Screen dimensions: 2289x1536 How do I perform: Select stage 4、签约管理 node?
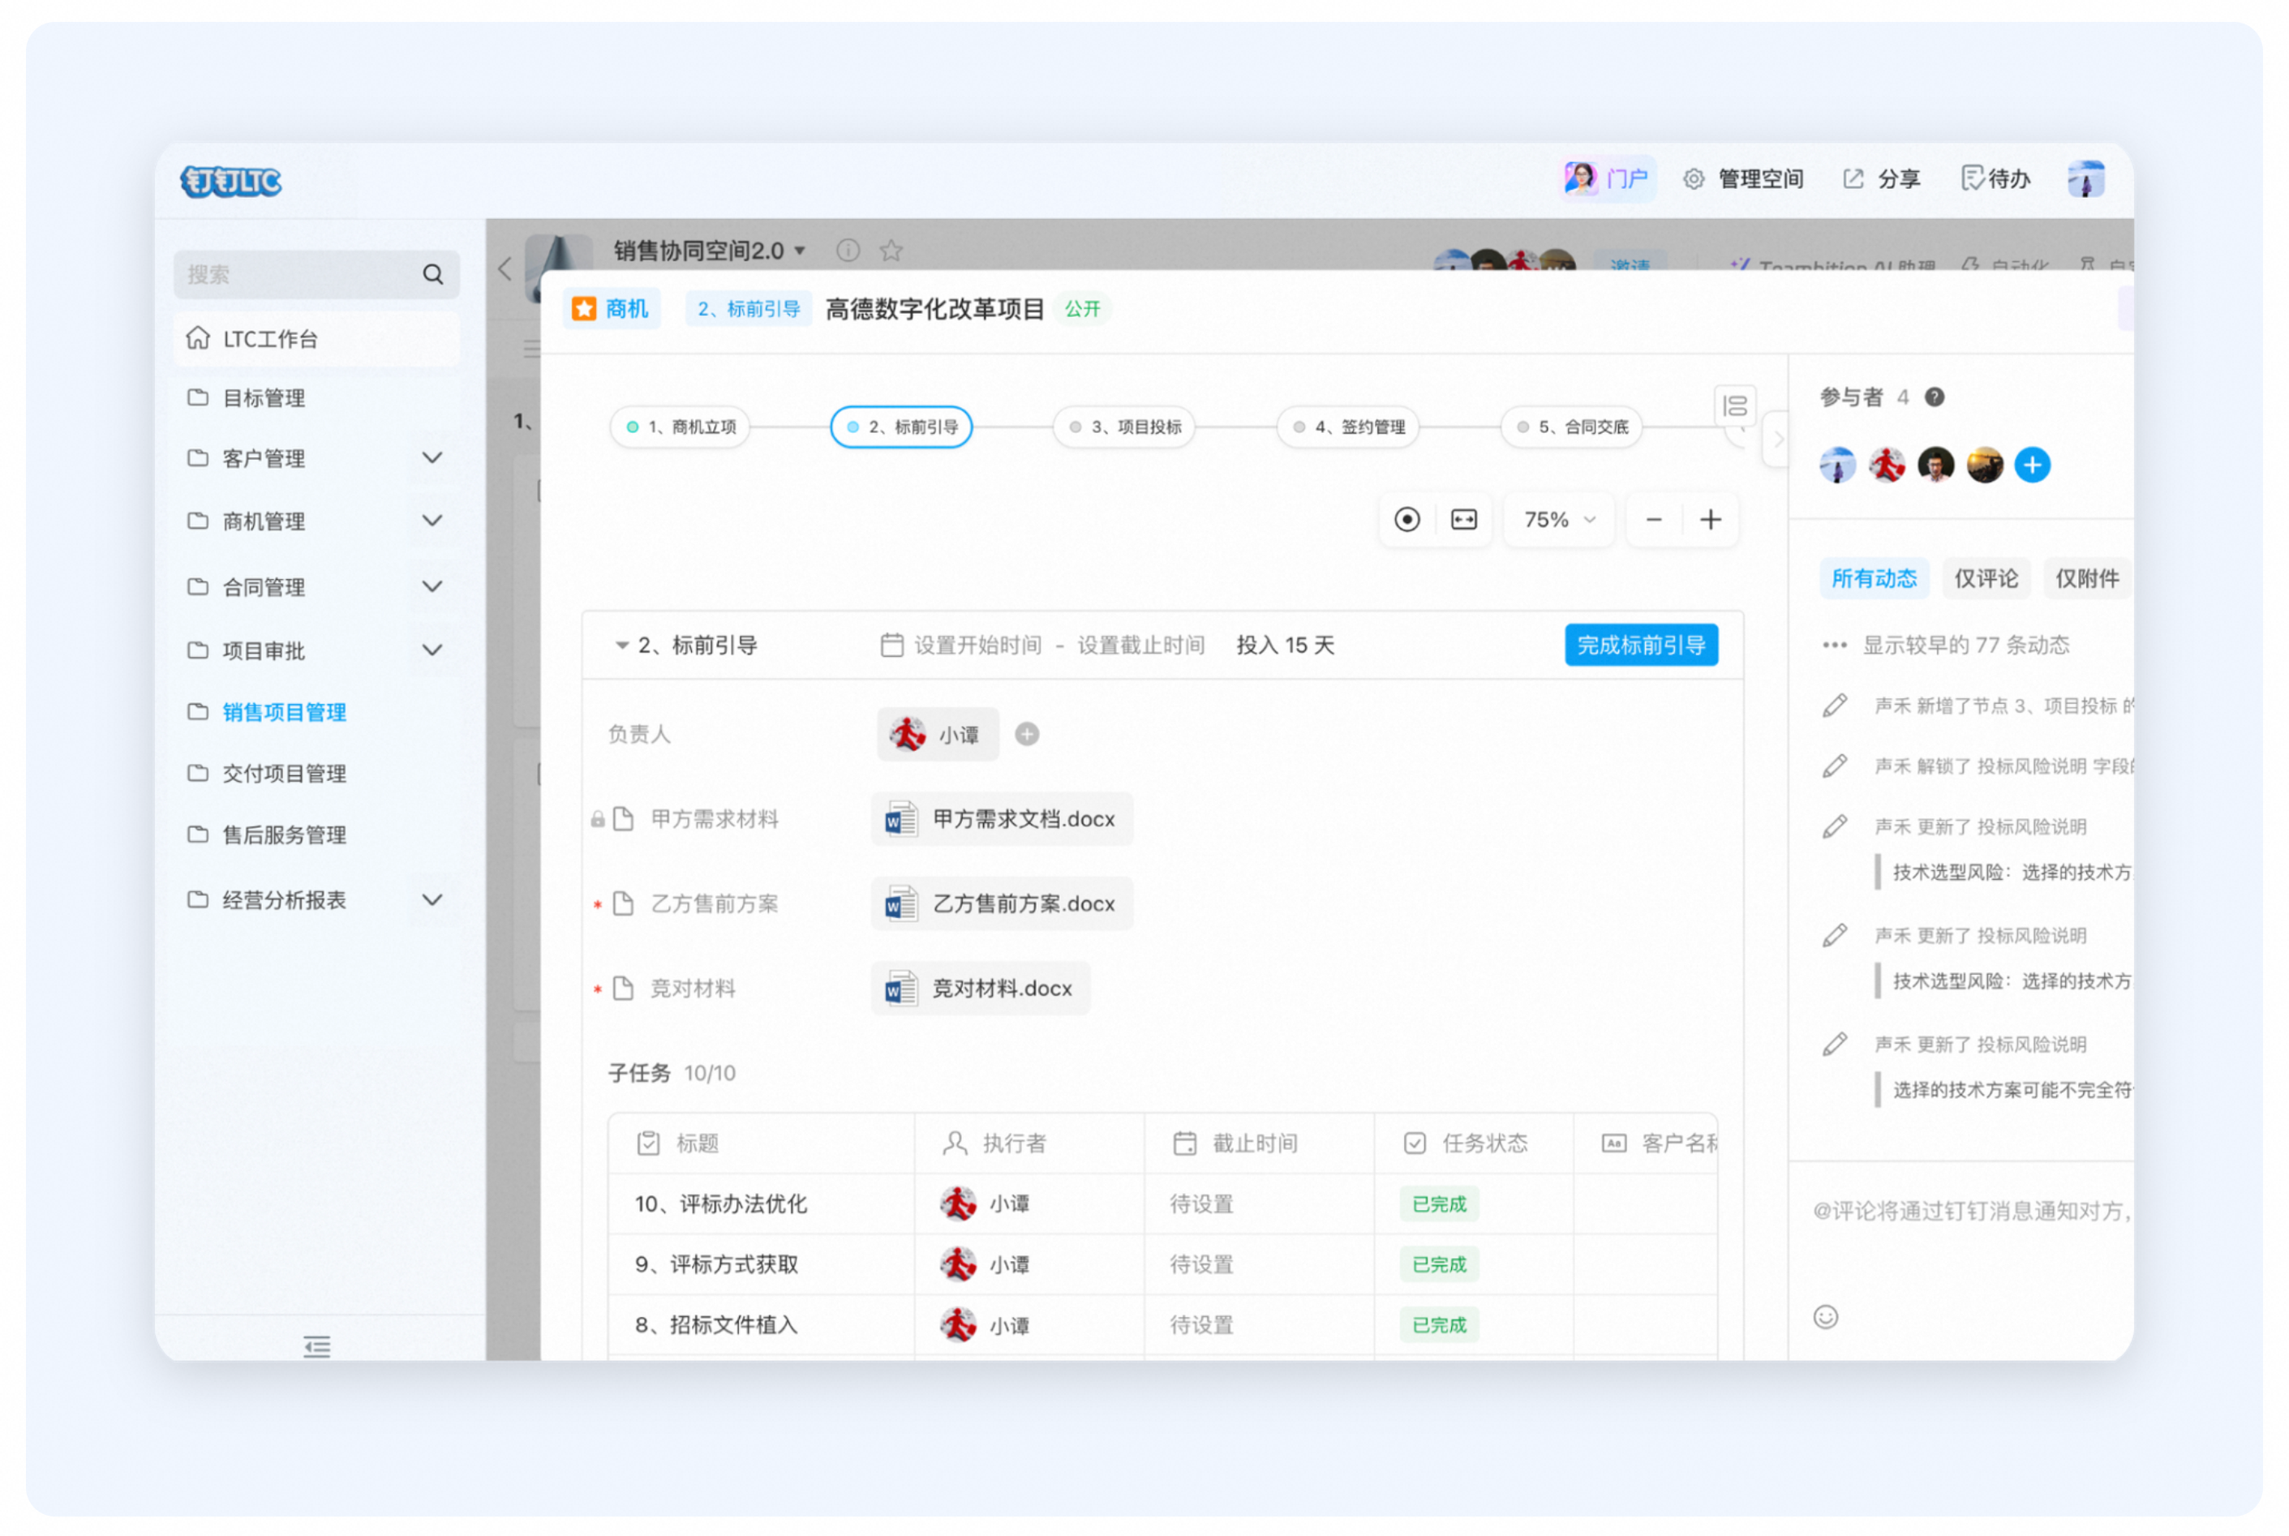point(1348,427)
